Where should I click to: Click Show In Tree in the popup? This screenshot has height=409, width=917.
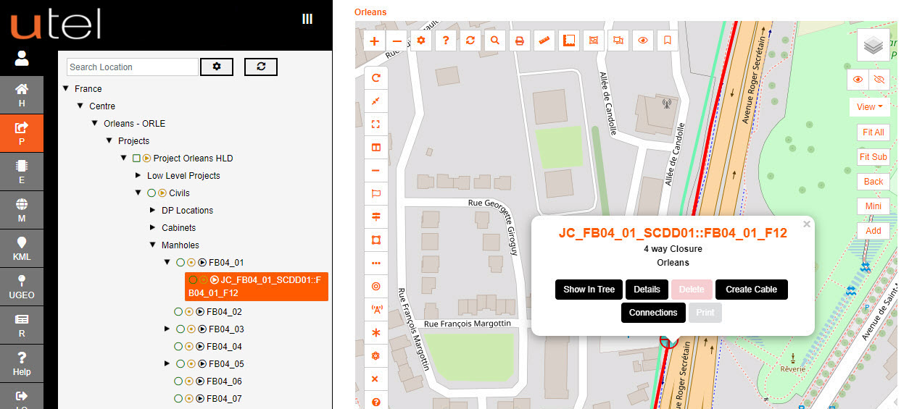[x=589, y=290]
